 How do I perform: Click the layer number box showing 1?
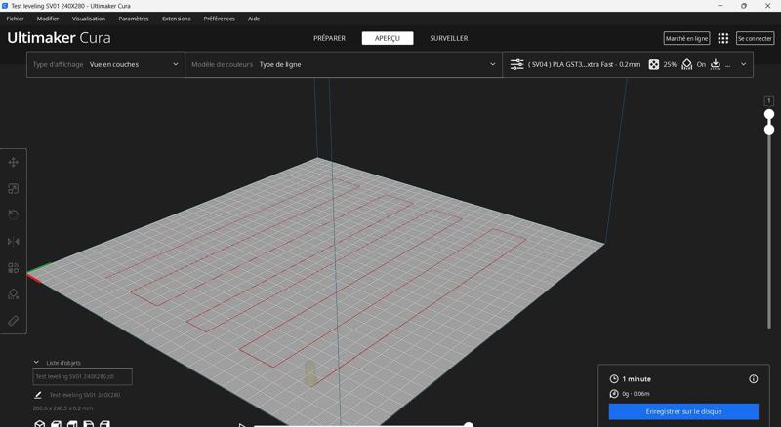[x=769, y=100]
